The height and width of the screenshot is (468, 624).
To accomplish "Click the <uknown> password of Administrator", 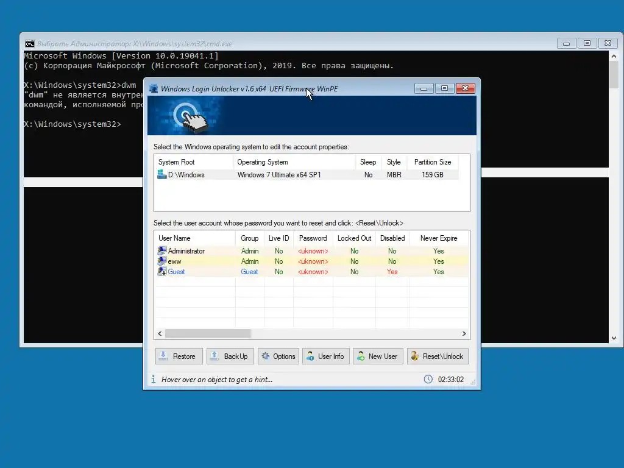I will click(x=313, y=250).
